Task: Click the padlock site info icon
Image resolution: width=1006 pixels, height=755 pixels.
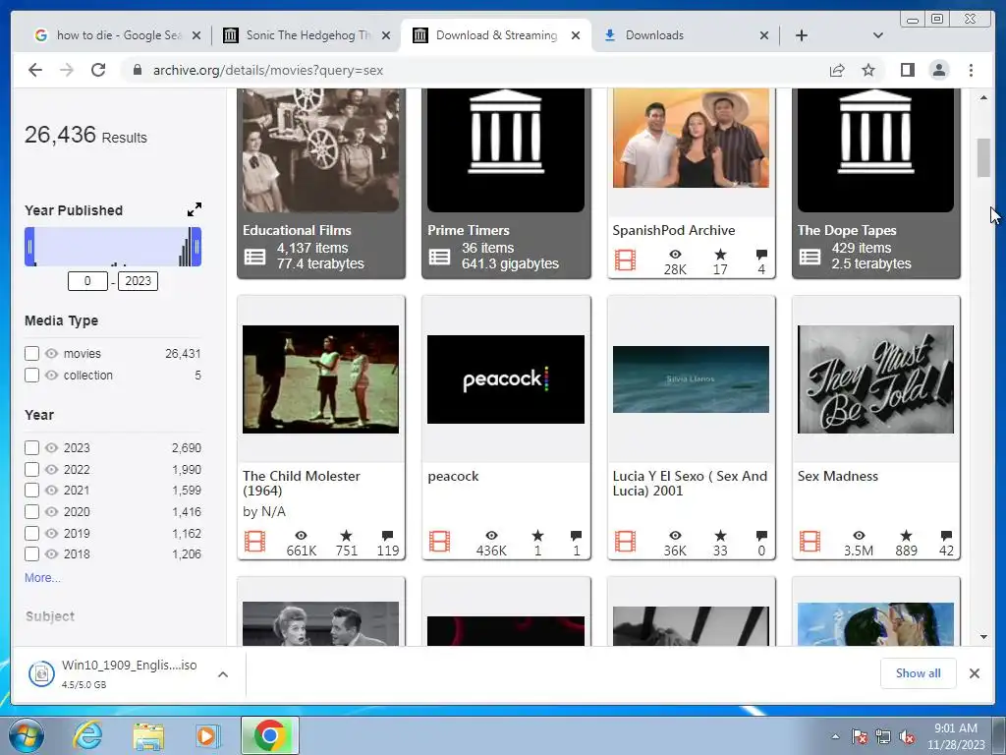Action: [x=138, y=70]
